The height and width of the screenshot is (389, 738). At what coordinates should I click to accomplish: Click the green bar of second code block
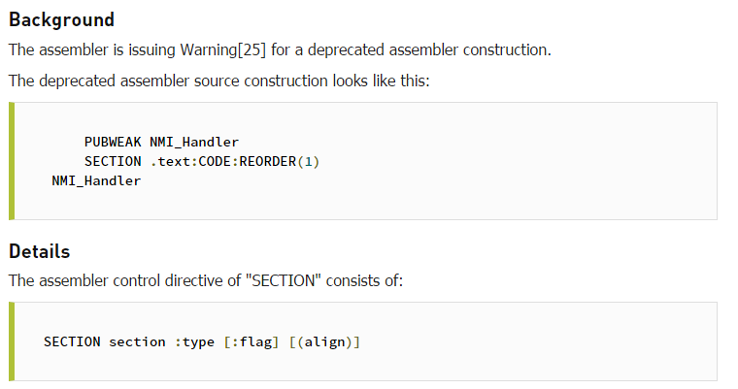(12, 341)
